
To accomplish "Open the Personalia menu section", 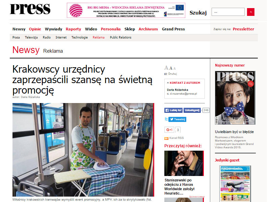I will pyautogui.click(x=111, y=29).
